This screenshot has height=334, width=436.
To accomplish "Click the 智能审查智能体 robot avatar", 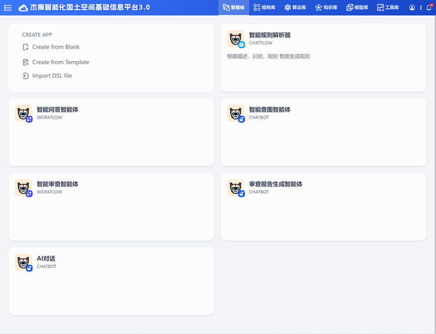I will 23,188.
